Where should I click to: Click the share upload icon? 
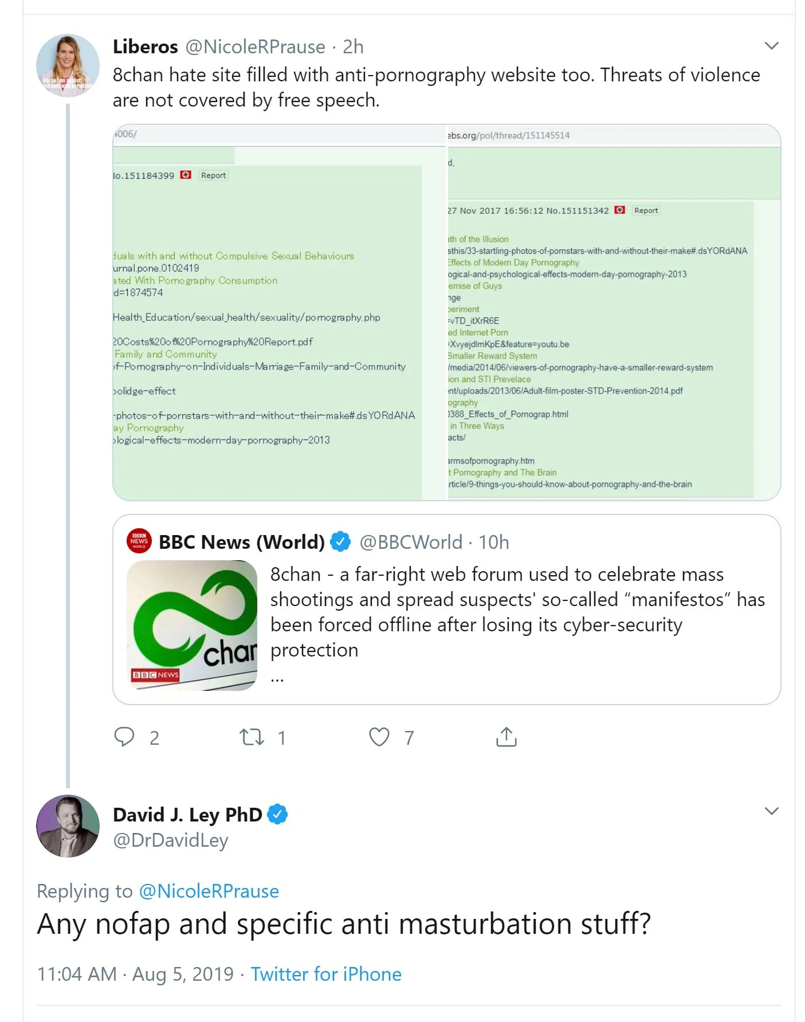(x=506, y=737)
